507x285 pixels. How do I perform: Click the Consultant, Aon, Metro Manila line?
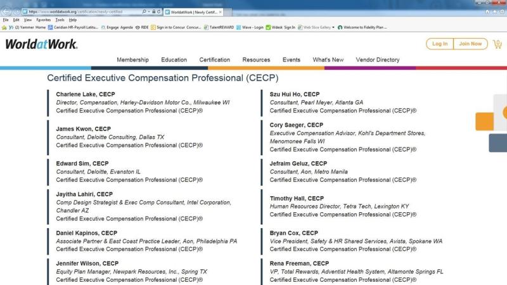[309, 172]
